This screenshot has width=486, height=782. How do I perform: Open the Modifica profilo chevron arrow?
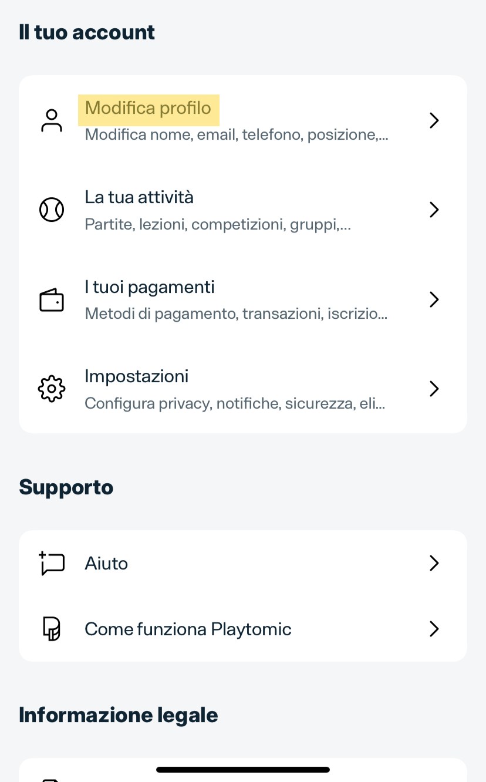434,120
